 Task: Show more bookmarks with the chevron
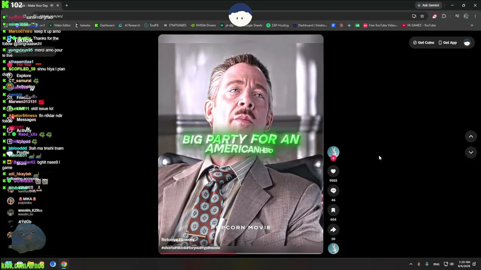pyautogui.click(x=472, y=25)
